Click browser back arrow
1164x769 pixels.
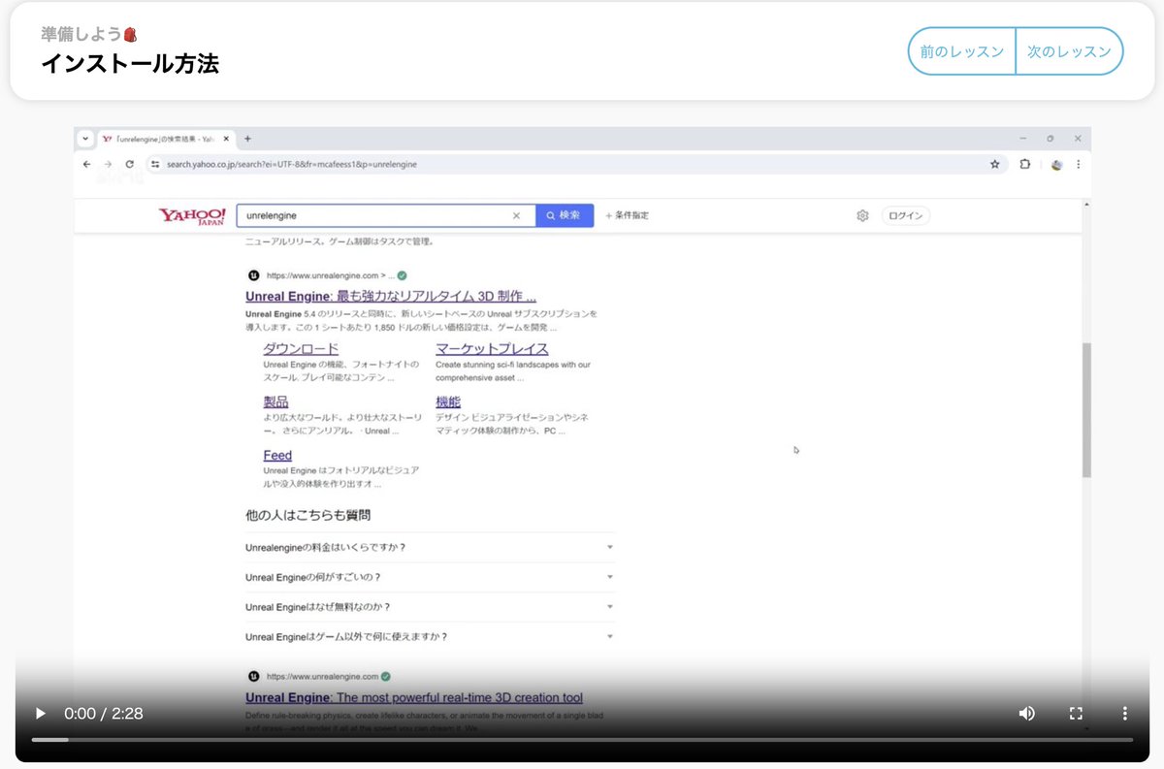[x=87, y=164]
